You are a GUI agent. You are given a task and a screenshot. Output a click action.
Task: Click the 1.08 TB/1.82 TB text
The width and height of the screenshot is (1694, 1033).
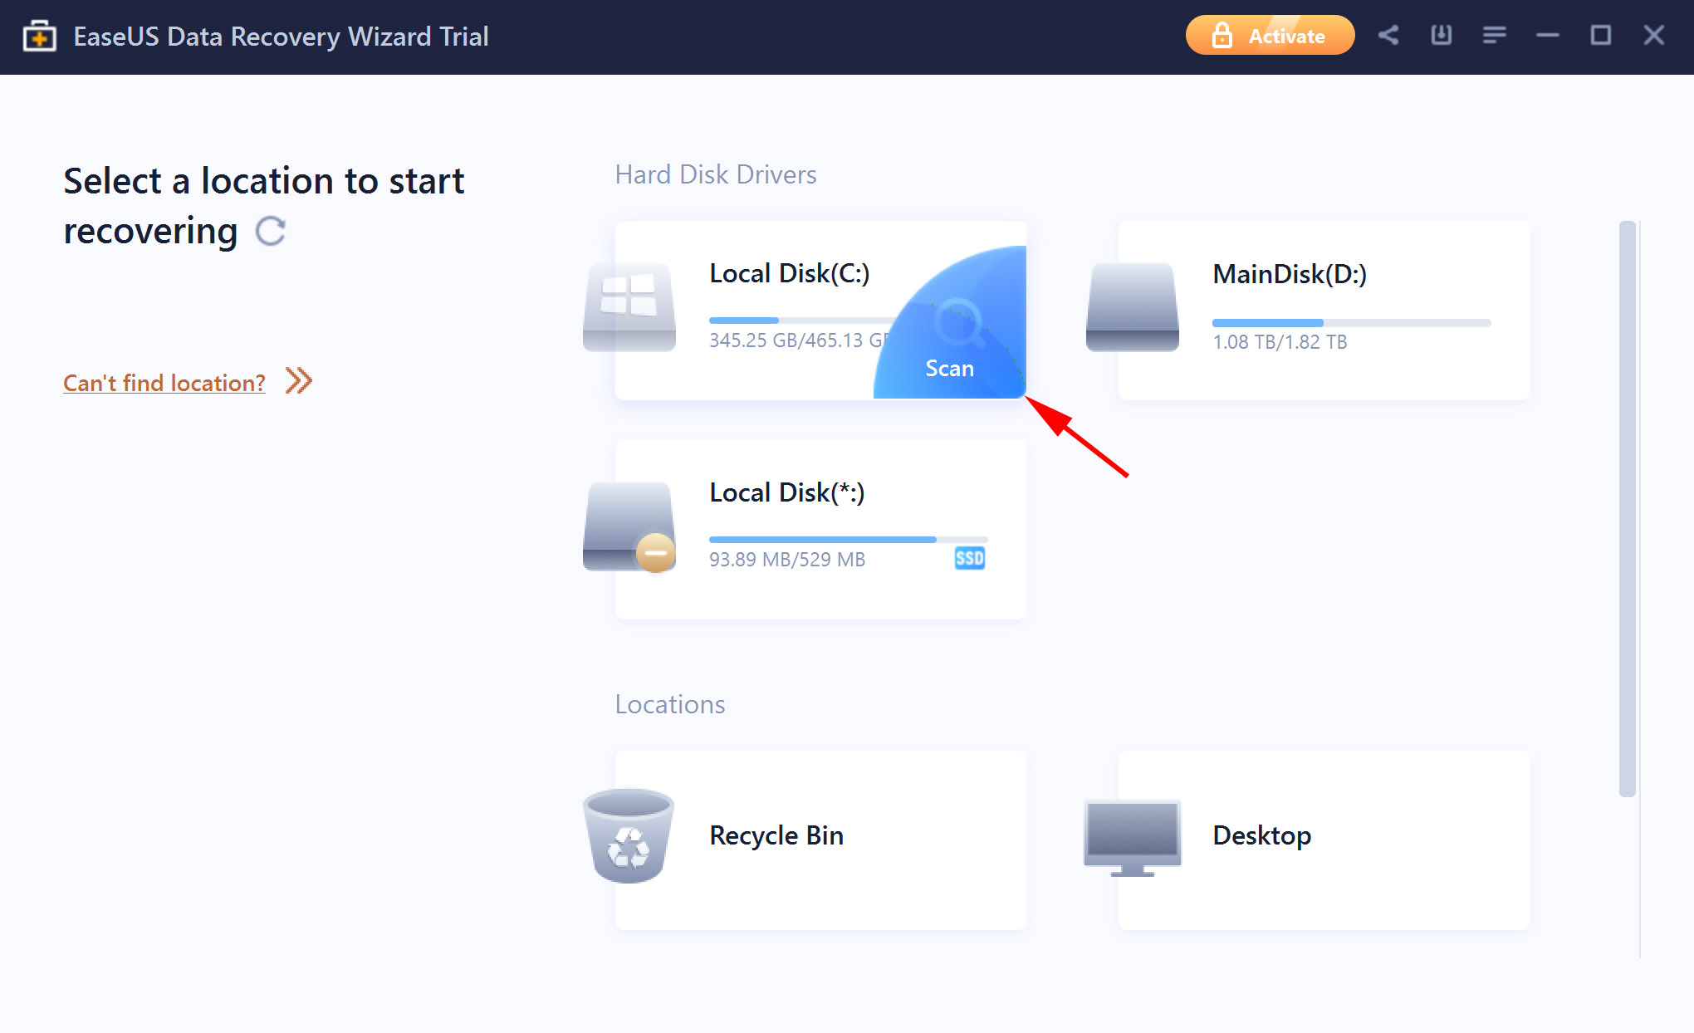(1280, 342)
